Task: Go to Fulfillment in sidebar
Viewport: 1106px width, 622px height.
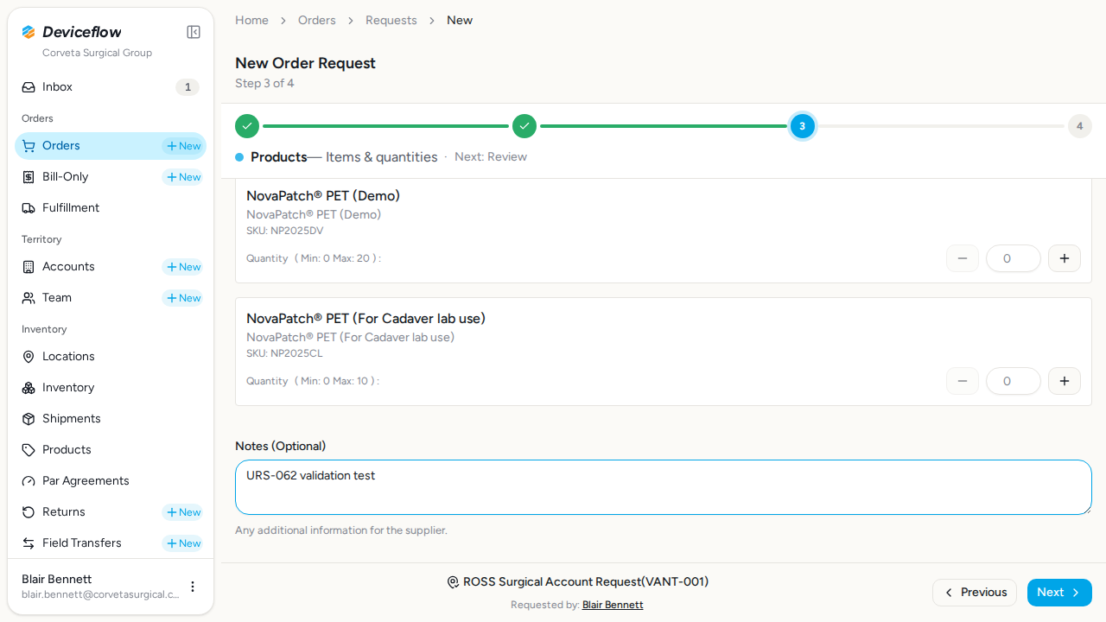Action: 111,208
